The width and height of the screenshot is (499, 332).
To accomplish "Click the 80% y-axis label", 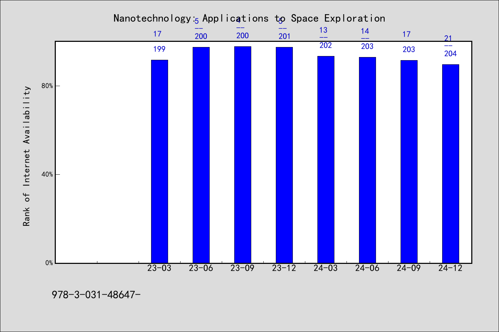I will click(47, 86).
